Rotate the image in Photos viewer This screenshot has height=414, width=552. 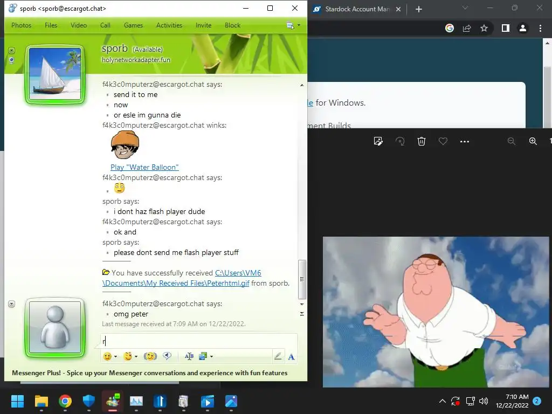click(x=400, y=141)
